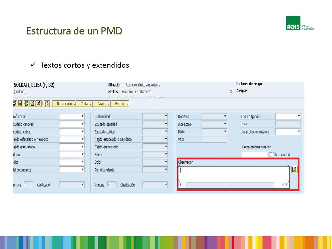
Task: Click the Otra input field
Action: point(288,124)
